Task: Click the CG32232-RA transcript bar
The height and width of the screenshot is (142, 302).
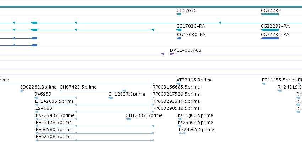Action: 270,30
